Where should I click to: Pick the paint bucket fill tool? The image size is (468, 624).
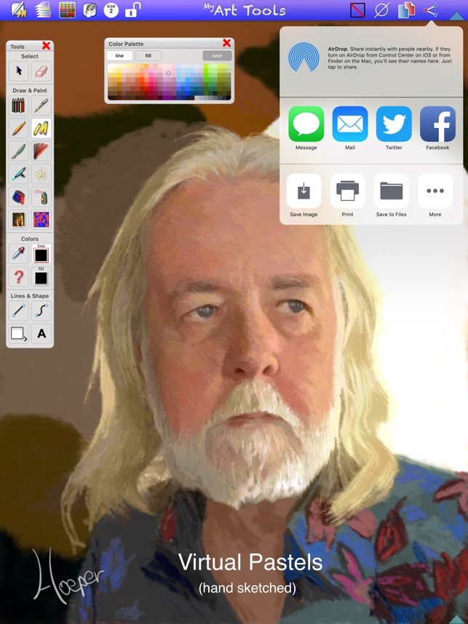tap(18, 196)
